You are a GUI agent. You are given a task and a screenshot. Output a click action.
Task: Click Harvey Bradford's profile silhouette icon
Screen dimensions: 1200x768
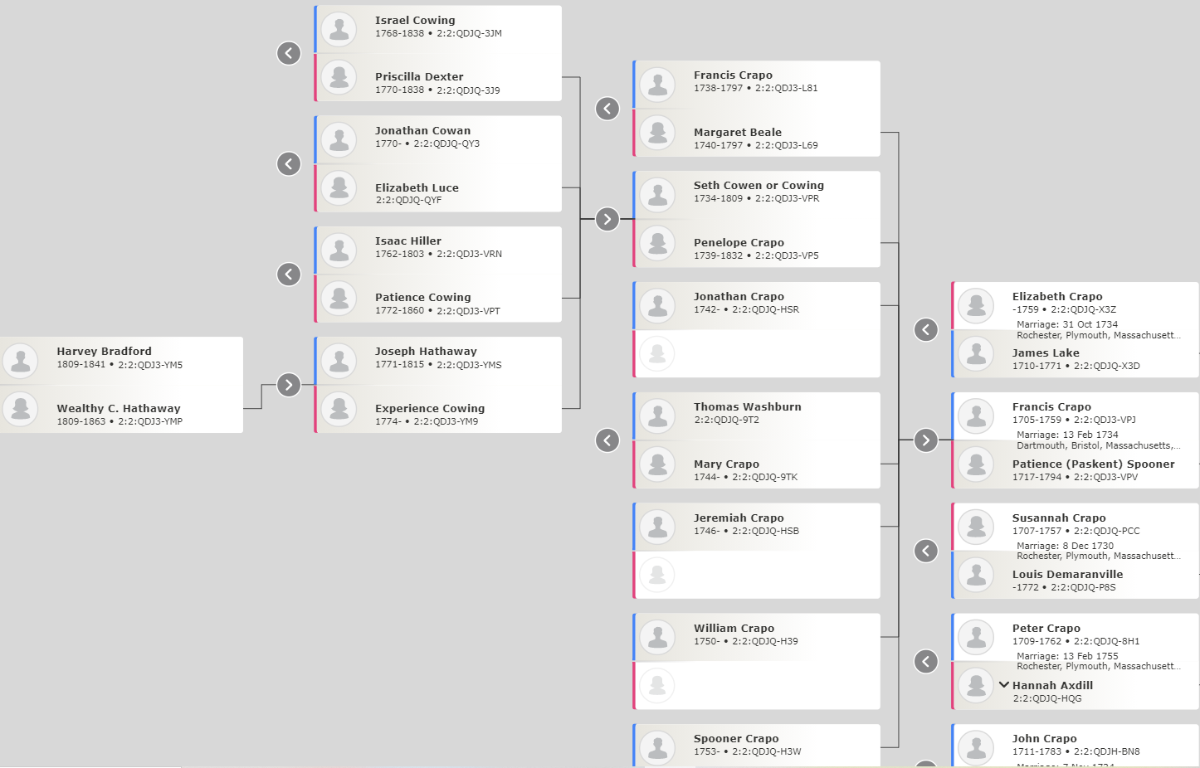click(21, 360)
